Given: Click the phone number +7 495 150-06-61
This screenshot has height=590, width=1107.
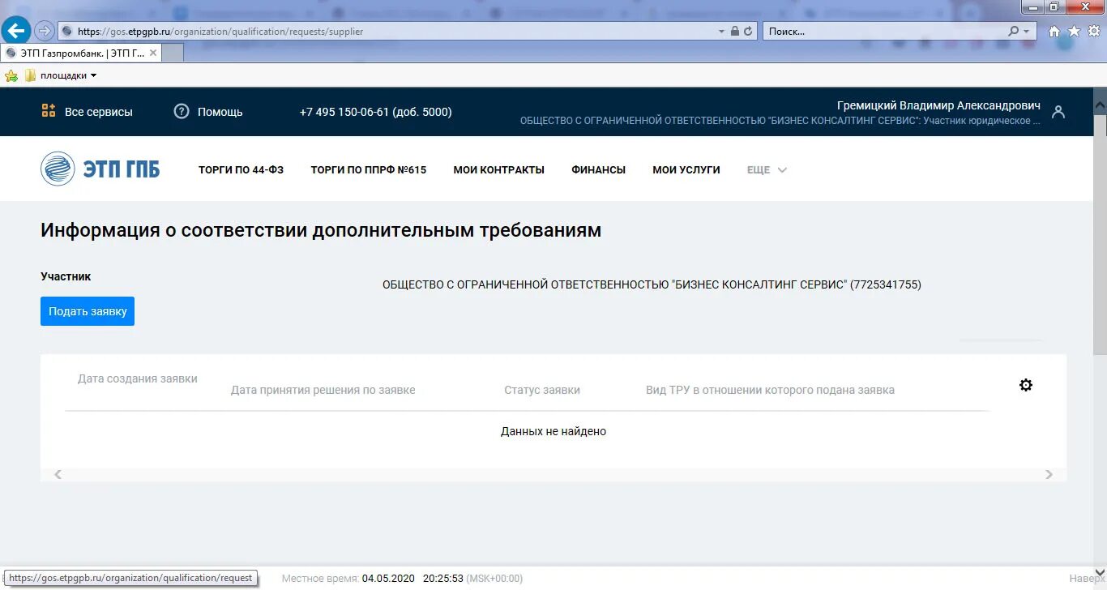Looking at the screenshot, I should click(376, 112).
